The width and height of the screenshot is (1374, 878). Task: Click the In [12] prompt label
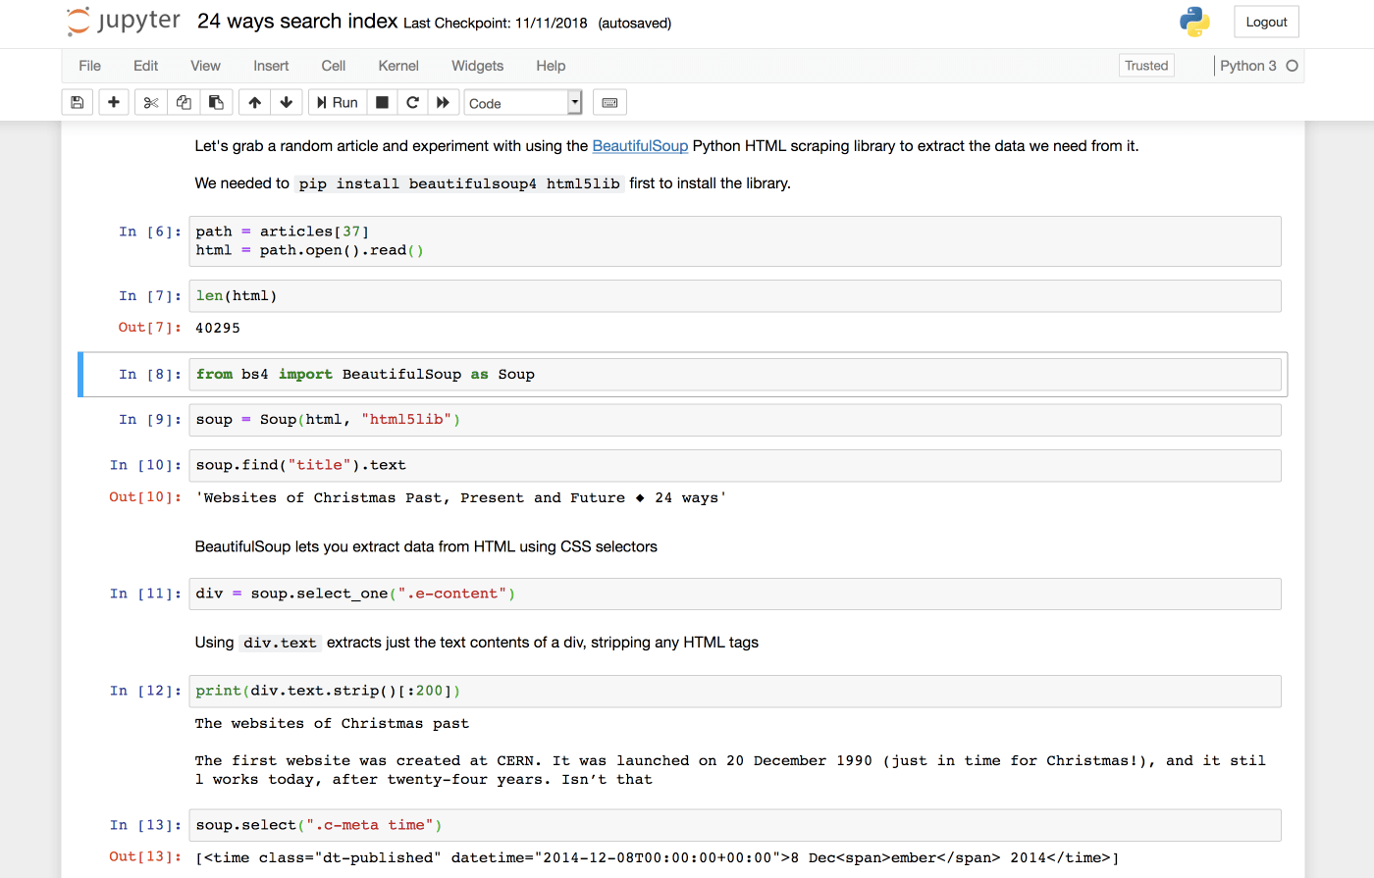point(145,691)
